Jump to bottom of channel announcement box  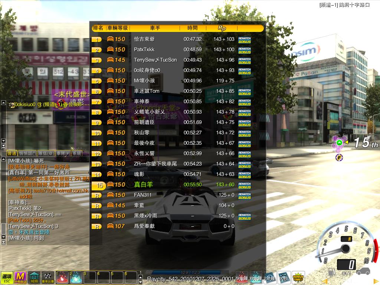click(x=3, y=146)
